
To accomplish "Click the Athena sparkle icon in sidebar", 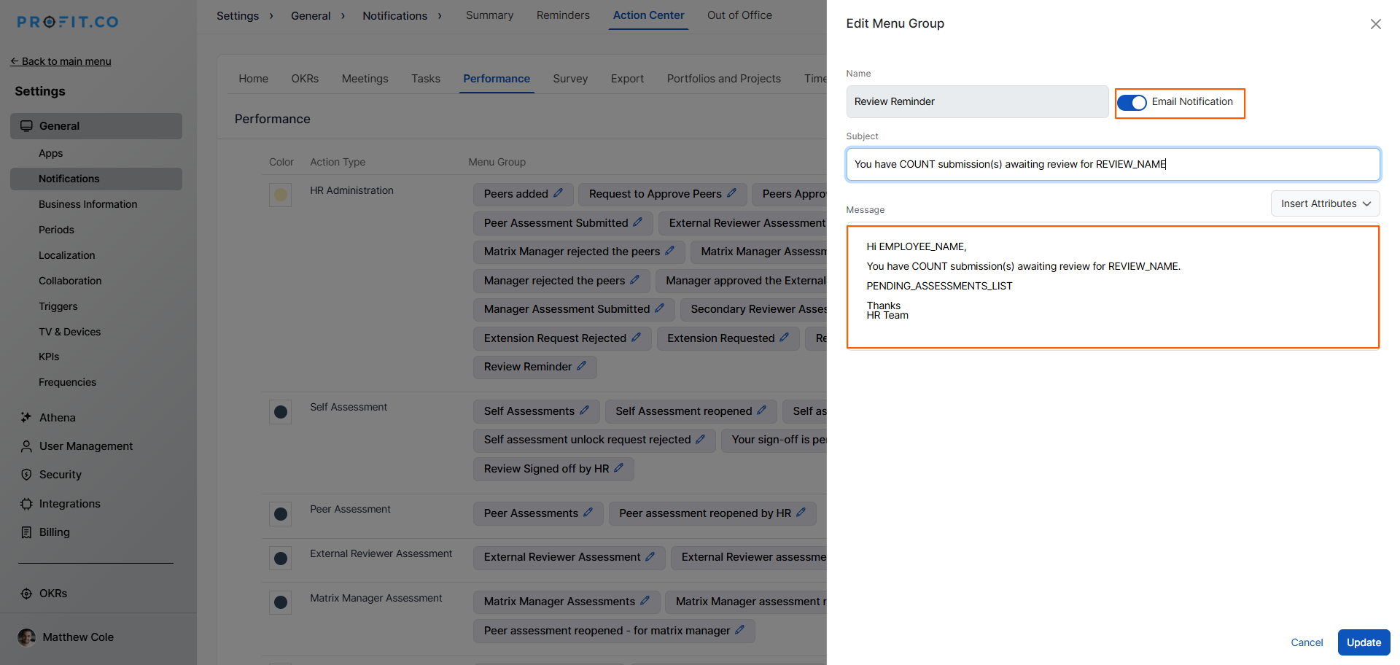I will (26, 417).
